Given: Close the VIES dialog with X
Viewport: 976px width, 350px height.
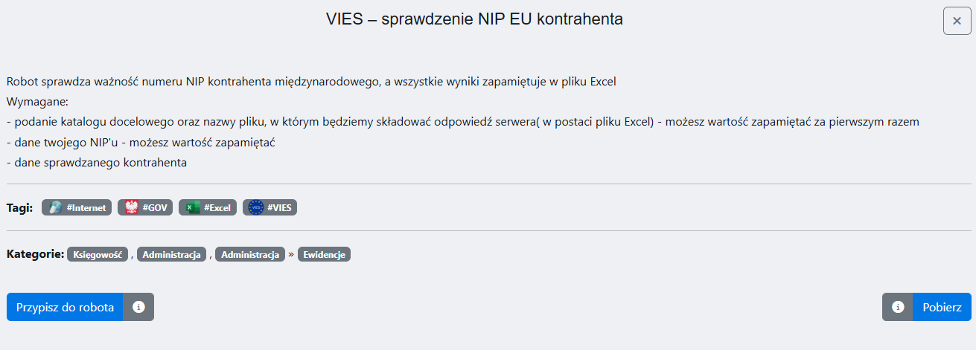Looking at the screenshot, I should (957, 21).
